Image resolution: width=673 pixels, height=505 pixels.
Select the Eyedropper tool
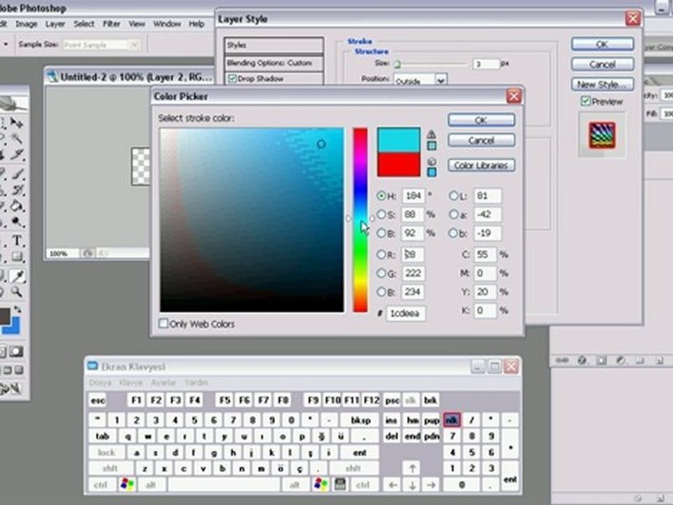click(x=18, y=276)
